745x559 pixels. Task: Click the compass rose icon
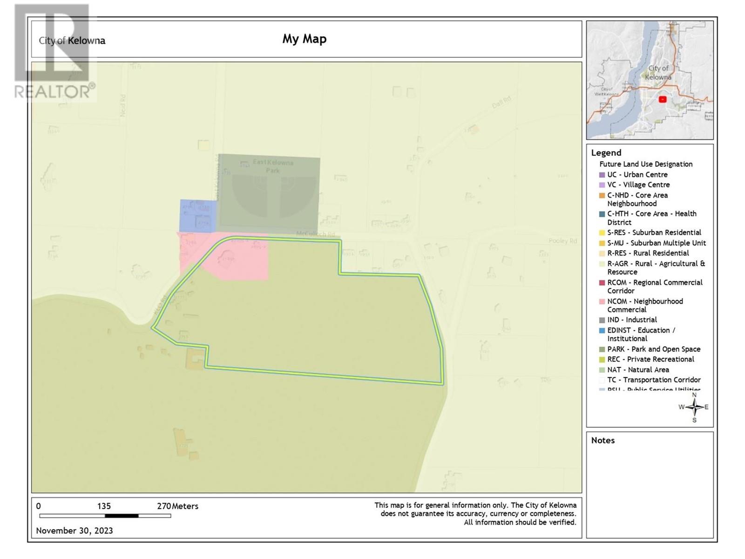(694, 407)
